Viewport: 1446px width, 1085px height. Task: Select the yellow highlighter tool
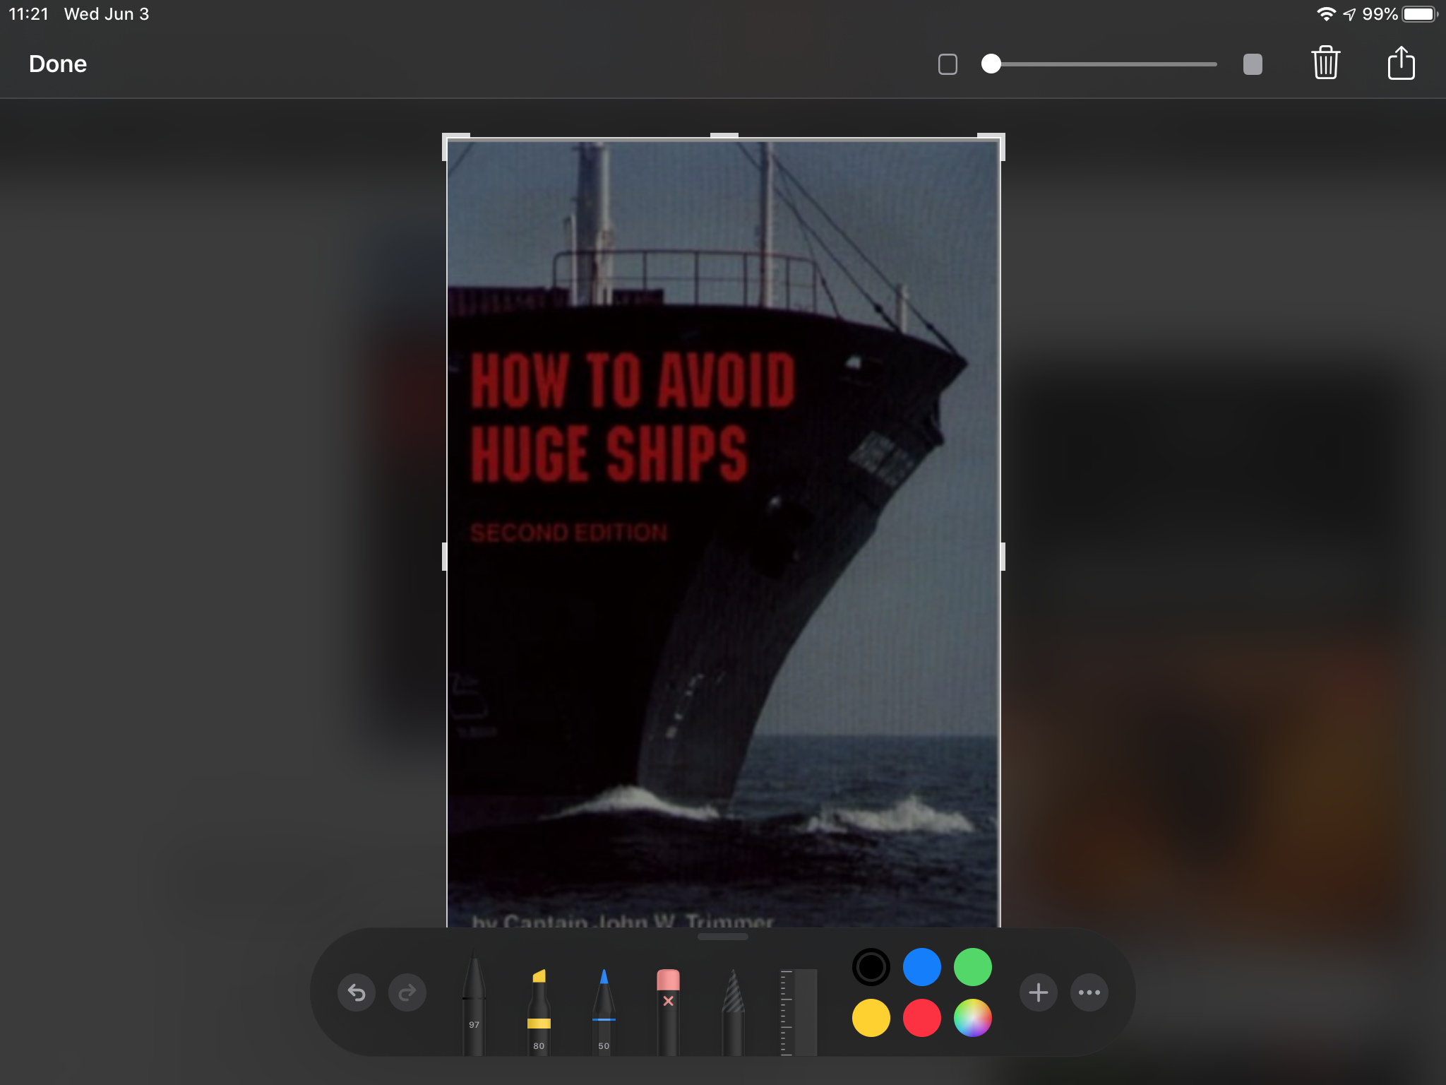click(x=539, y=1012)
